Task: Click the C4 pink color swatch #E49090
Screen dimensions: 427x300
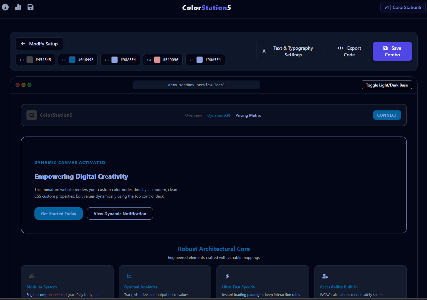Action: pos(157,60)
